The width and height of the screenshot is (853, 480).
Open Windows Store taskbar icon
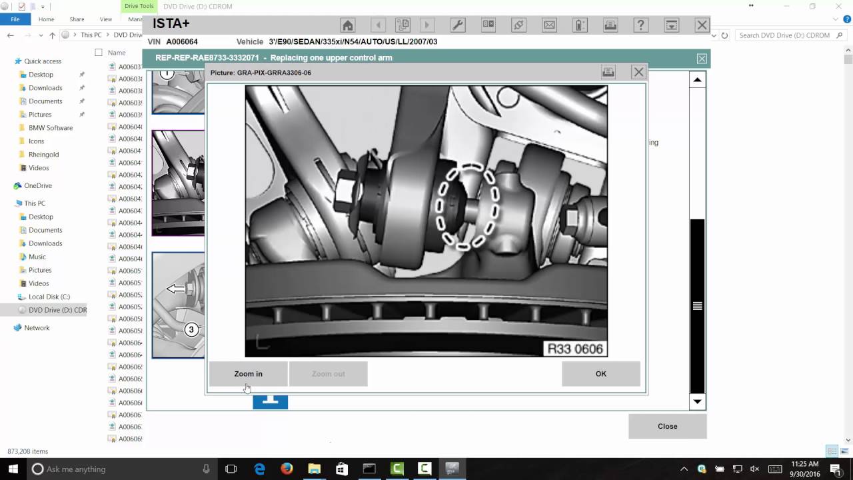click(x=341, y=469)
